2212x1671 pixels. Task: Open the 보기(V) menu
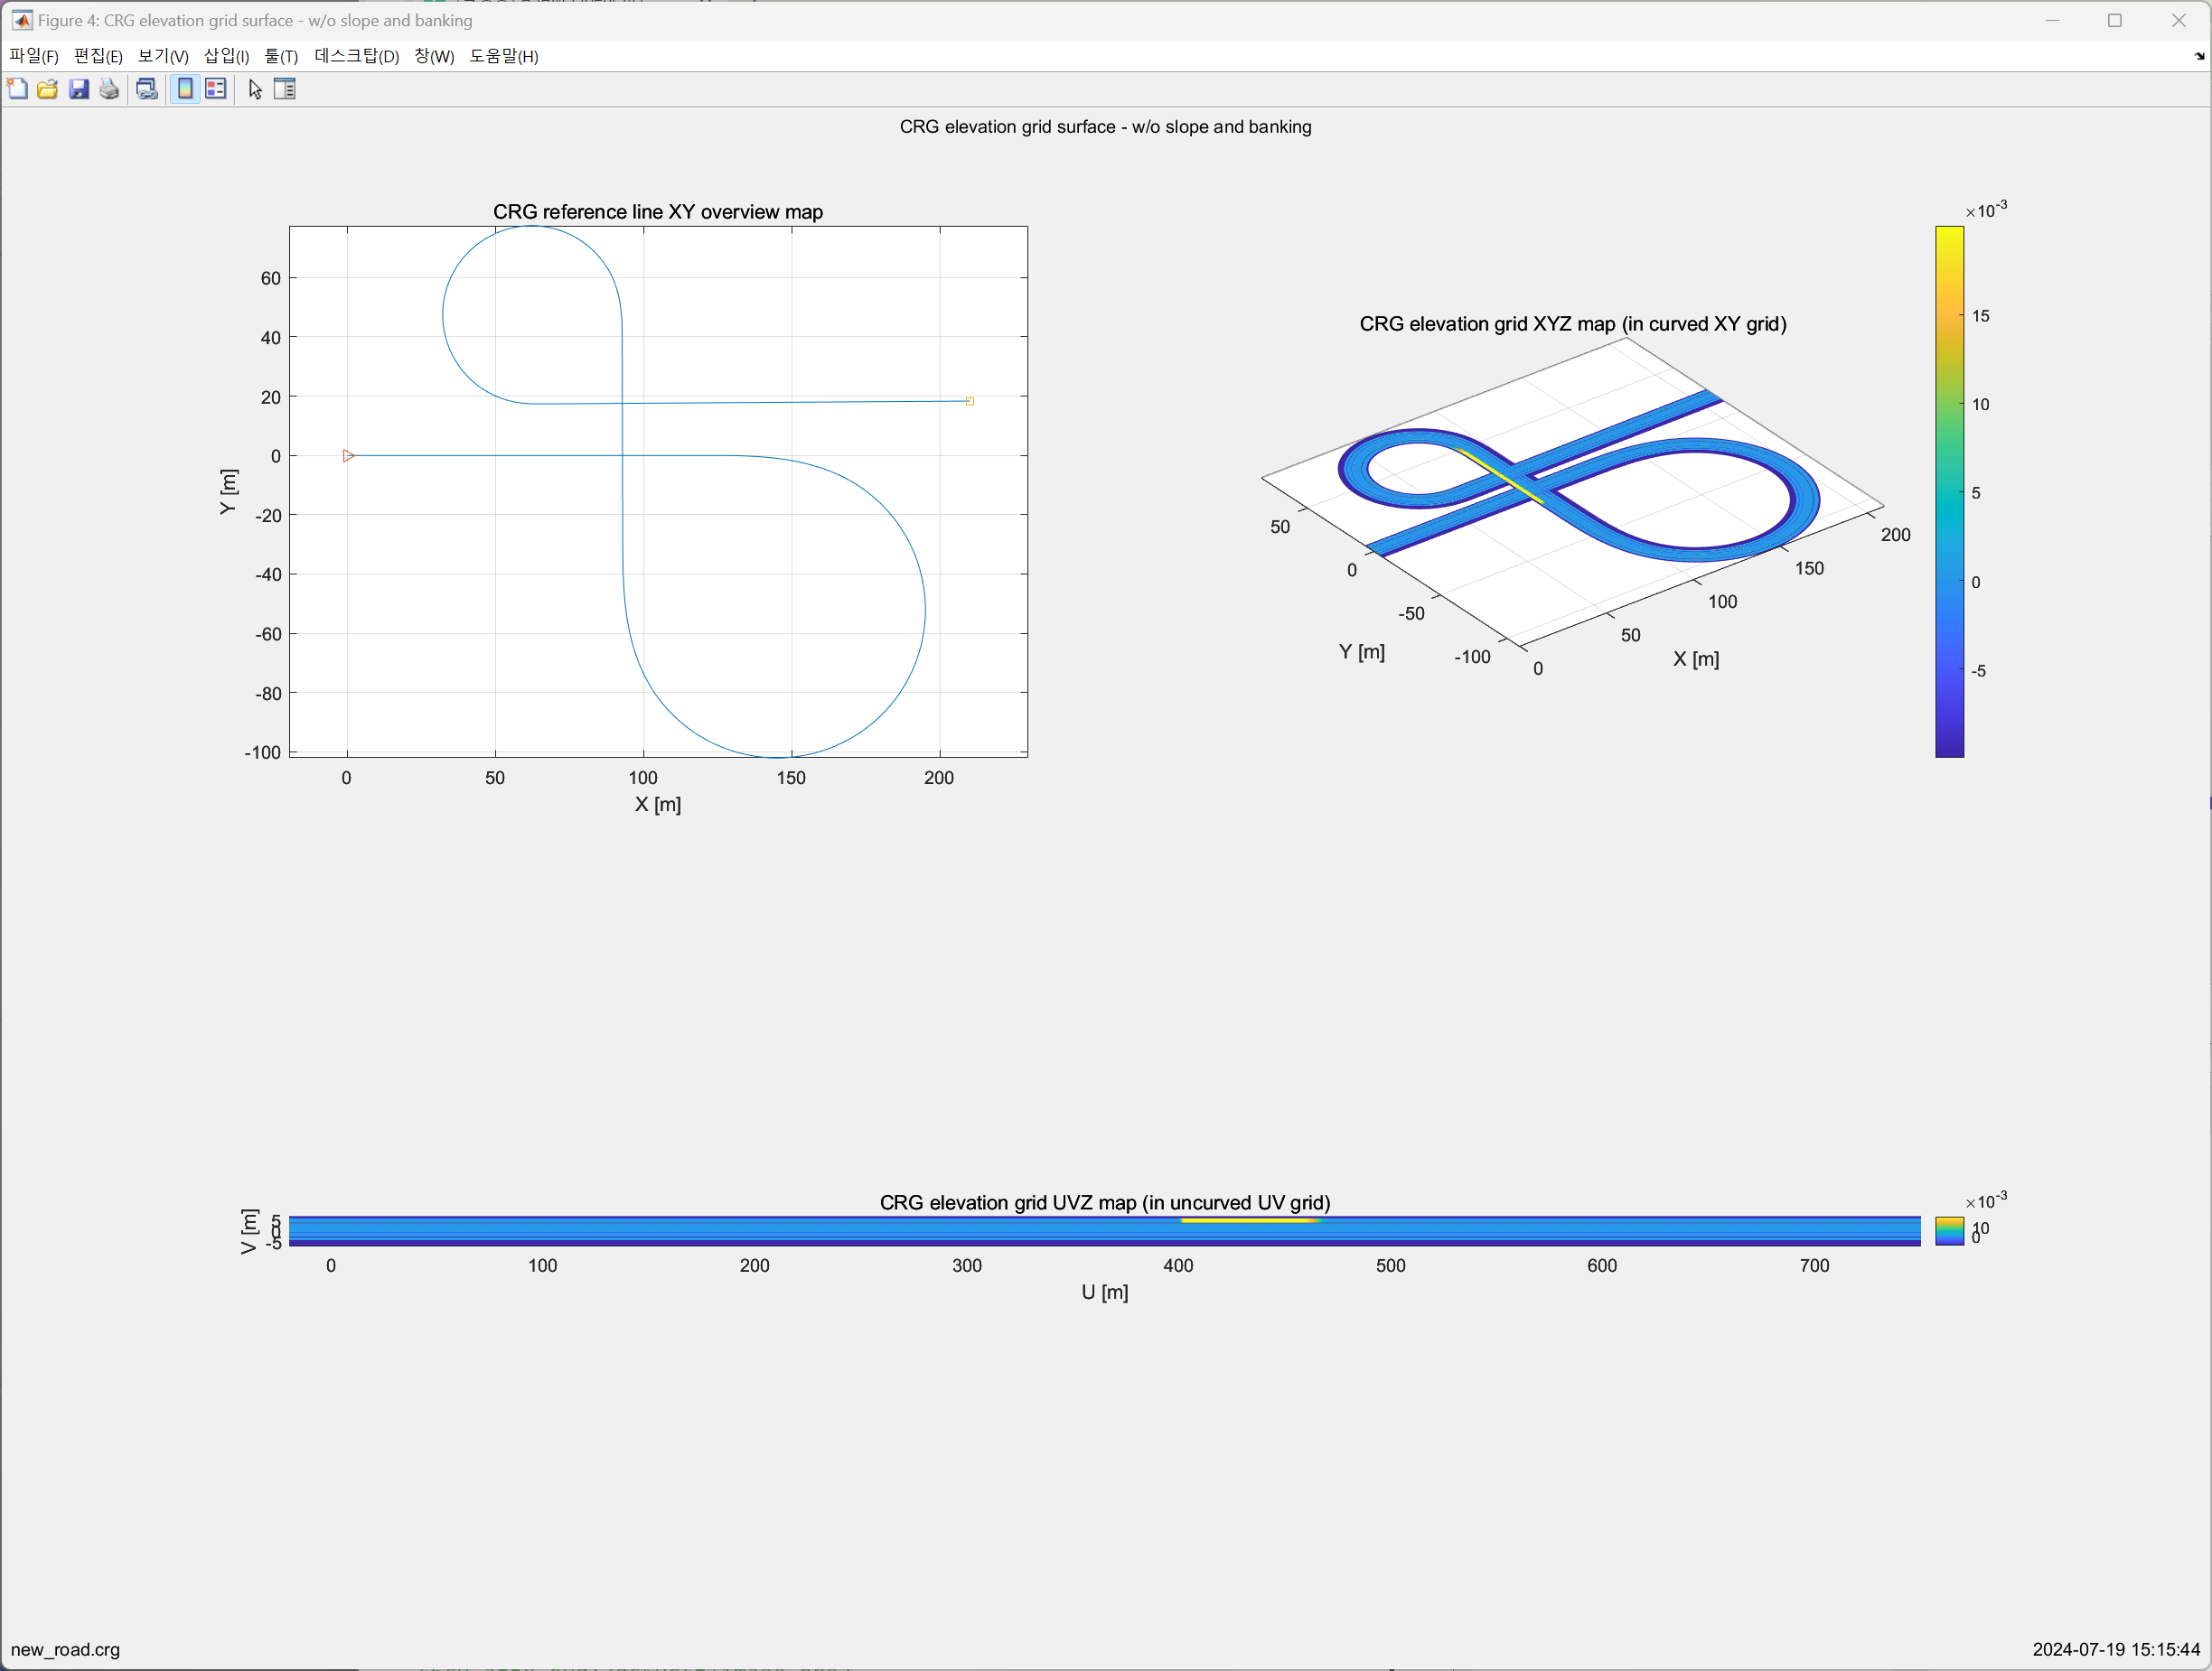click(x=163, y=56)
